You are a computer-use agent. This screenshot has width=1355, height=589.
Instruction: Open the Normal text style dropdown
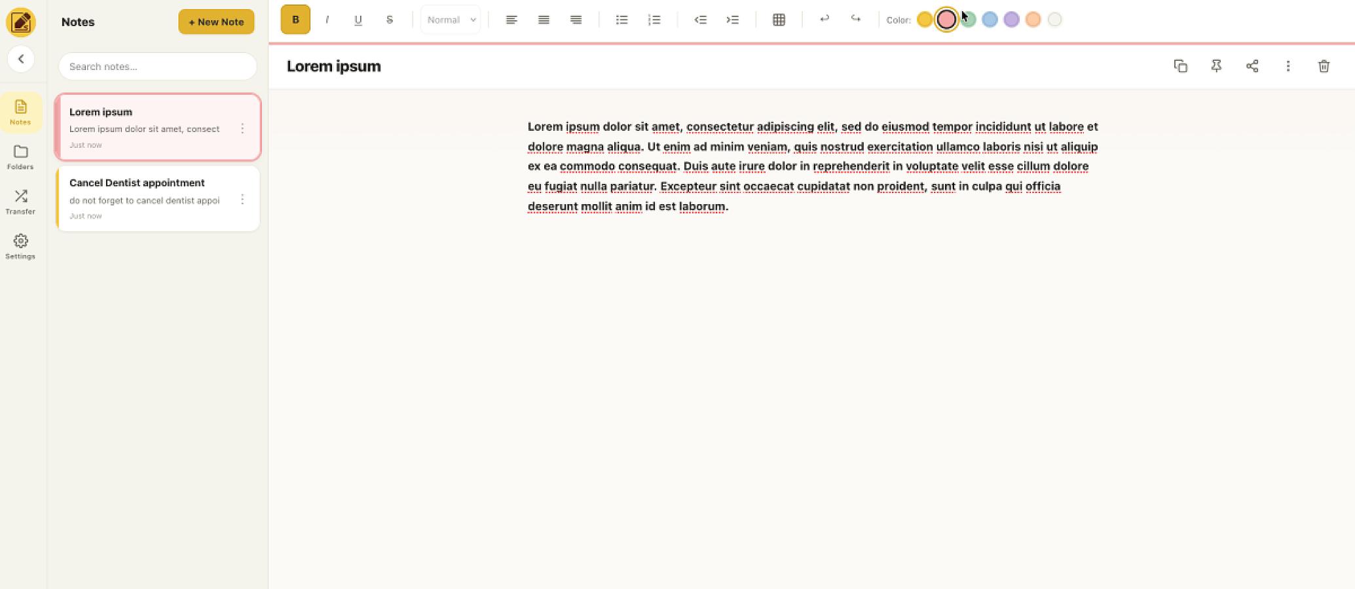(x=451, y=20)
